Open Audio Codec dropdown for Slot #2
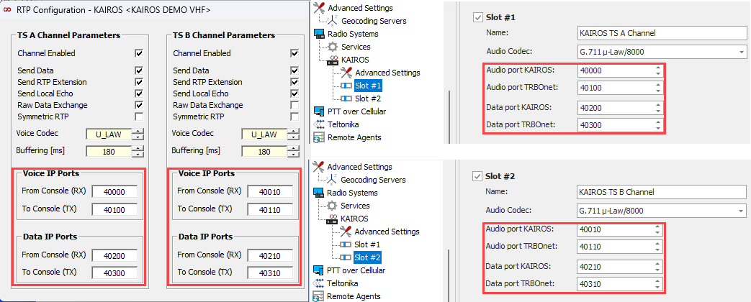Viewport: 751px width, 302px height. [x=740, y=211]
